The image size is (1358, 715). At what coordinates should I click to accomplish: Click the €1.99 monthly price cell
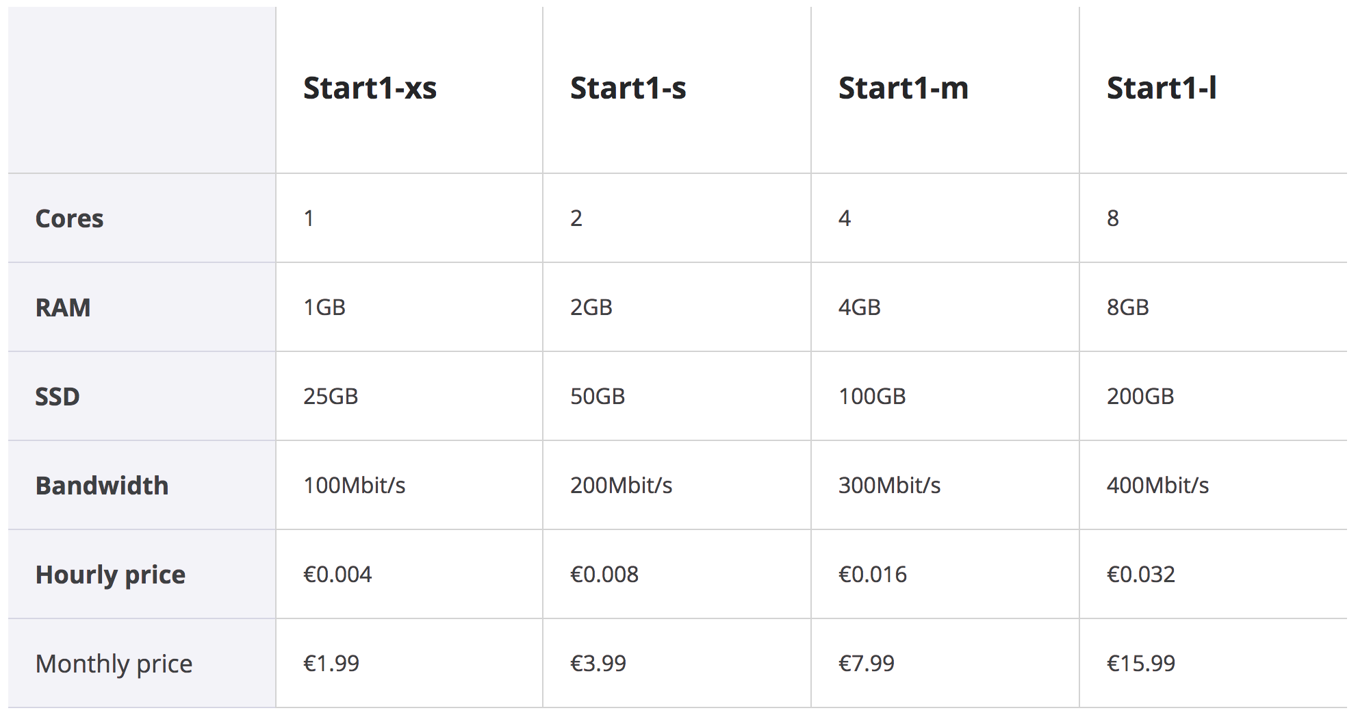pos(331,664)
